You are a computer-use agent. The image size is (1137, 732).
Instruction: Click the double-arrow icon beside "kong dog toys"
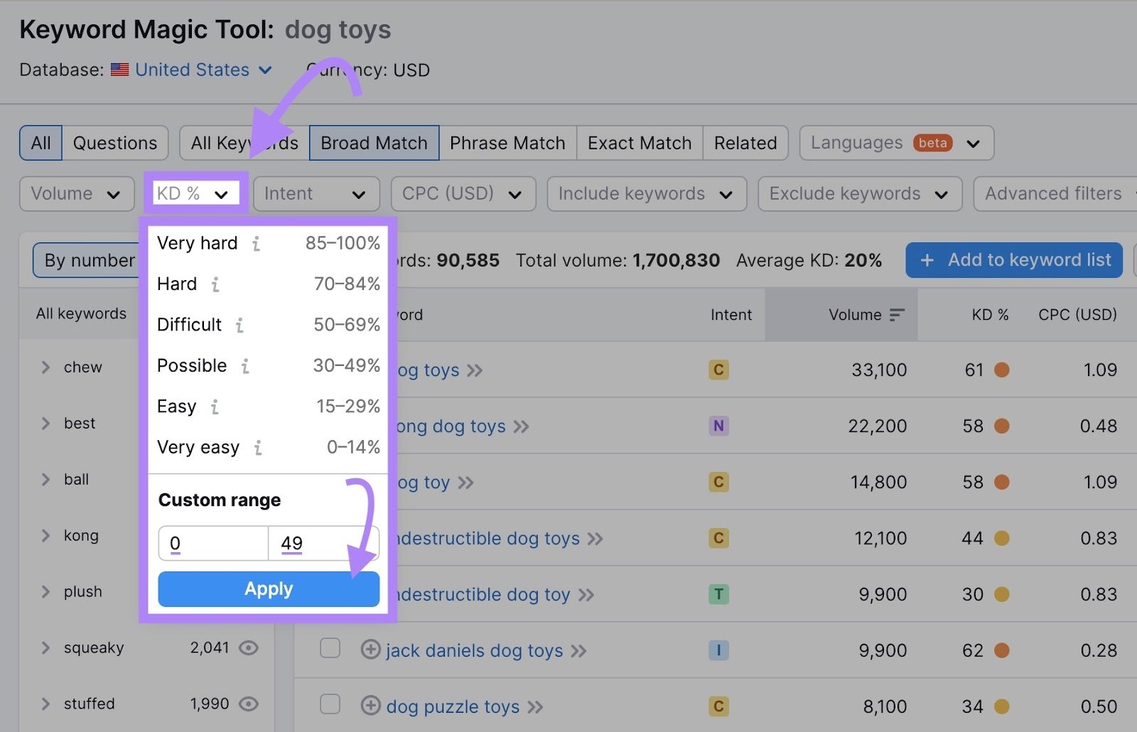coord(522,426)
